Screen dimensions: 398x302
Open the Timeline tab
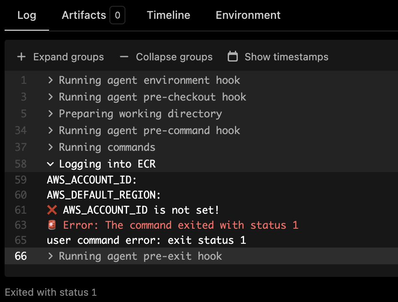[168, 15]
